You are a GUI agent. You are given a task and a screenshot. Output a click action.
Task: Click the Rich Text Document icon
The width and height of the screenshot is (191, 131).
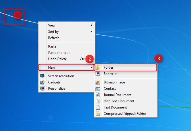[98, 101]
